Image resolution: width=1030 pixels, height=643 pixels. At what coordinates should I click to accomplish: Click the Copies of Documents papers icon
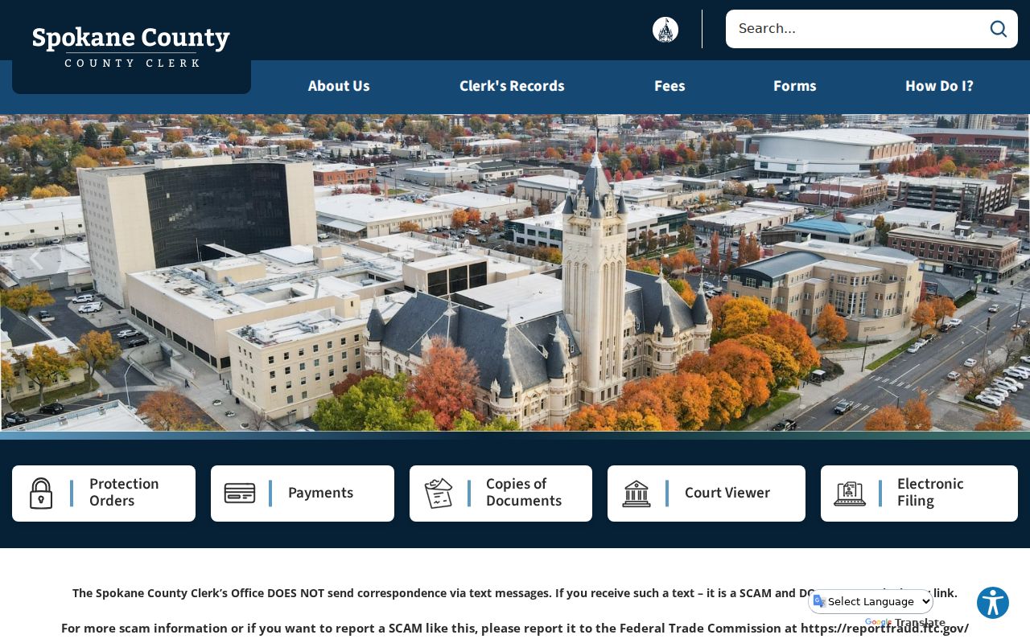coord(439,494)
